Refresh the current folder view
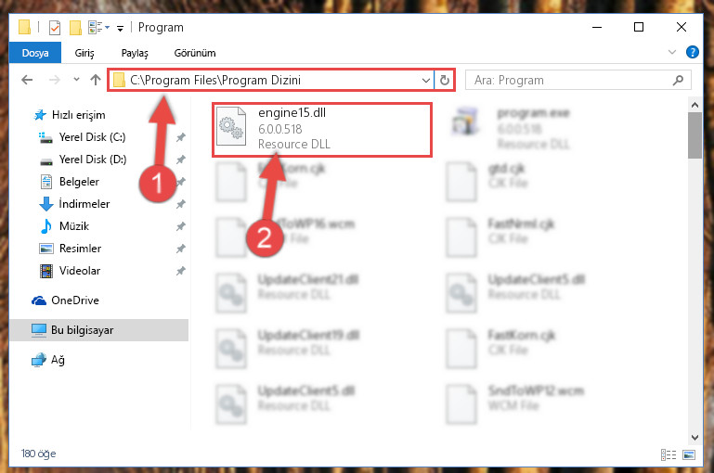 click(445, 81)
